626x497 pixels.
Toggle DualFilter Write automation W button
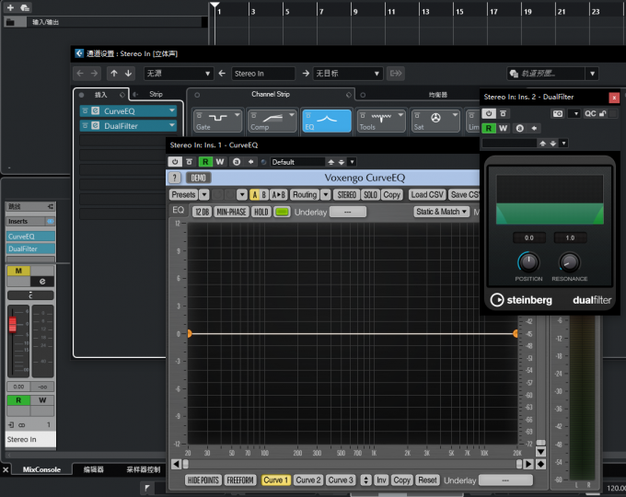pyautogui.click(x=503, y=128)
